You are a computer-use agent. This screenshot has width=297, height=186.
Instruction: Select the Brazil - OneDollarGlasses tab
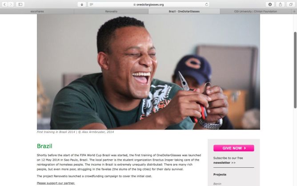click(184, 12)
